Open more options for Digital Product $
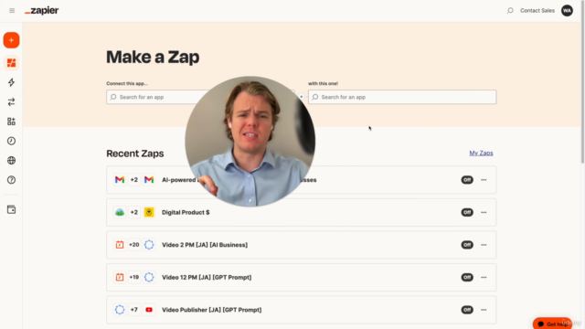585x329 pixels. 484,212
